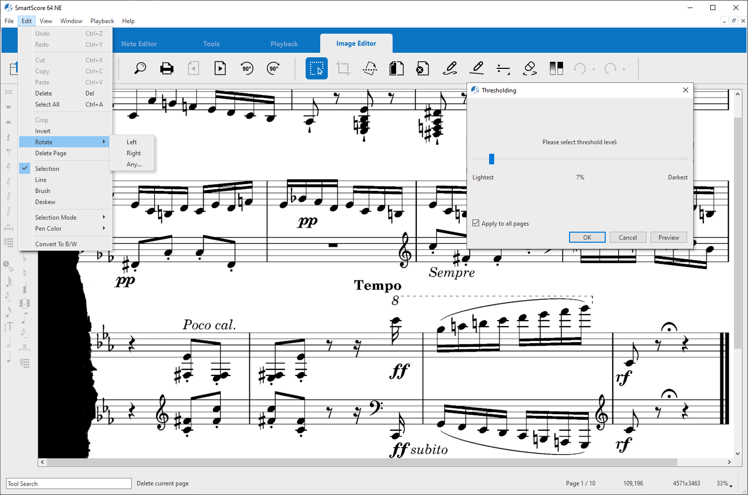Click Delete in the Edit menu
748x495 pixels.
(65, 93)
